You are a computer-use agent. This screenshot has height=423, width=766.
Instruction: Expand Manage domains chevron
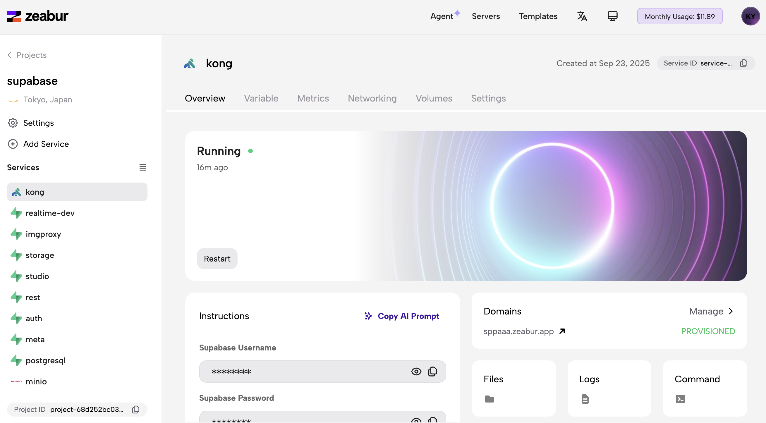731,311
